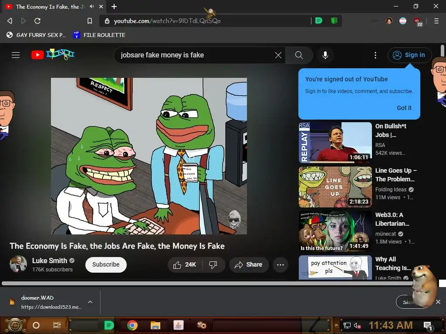Click the network icon in the system tray
The height and width of the screenshot is (334, 446).
(x=347, y=325)
